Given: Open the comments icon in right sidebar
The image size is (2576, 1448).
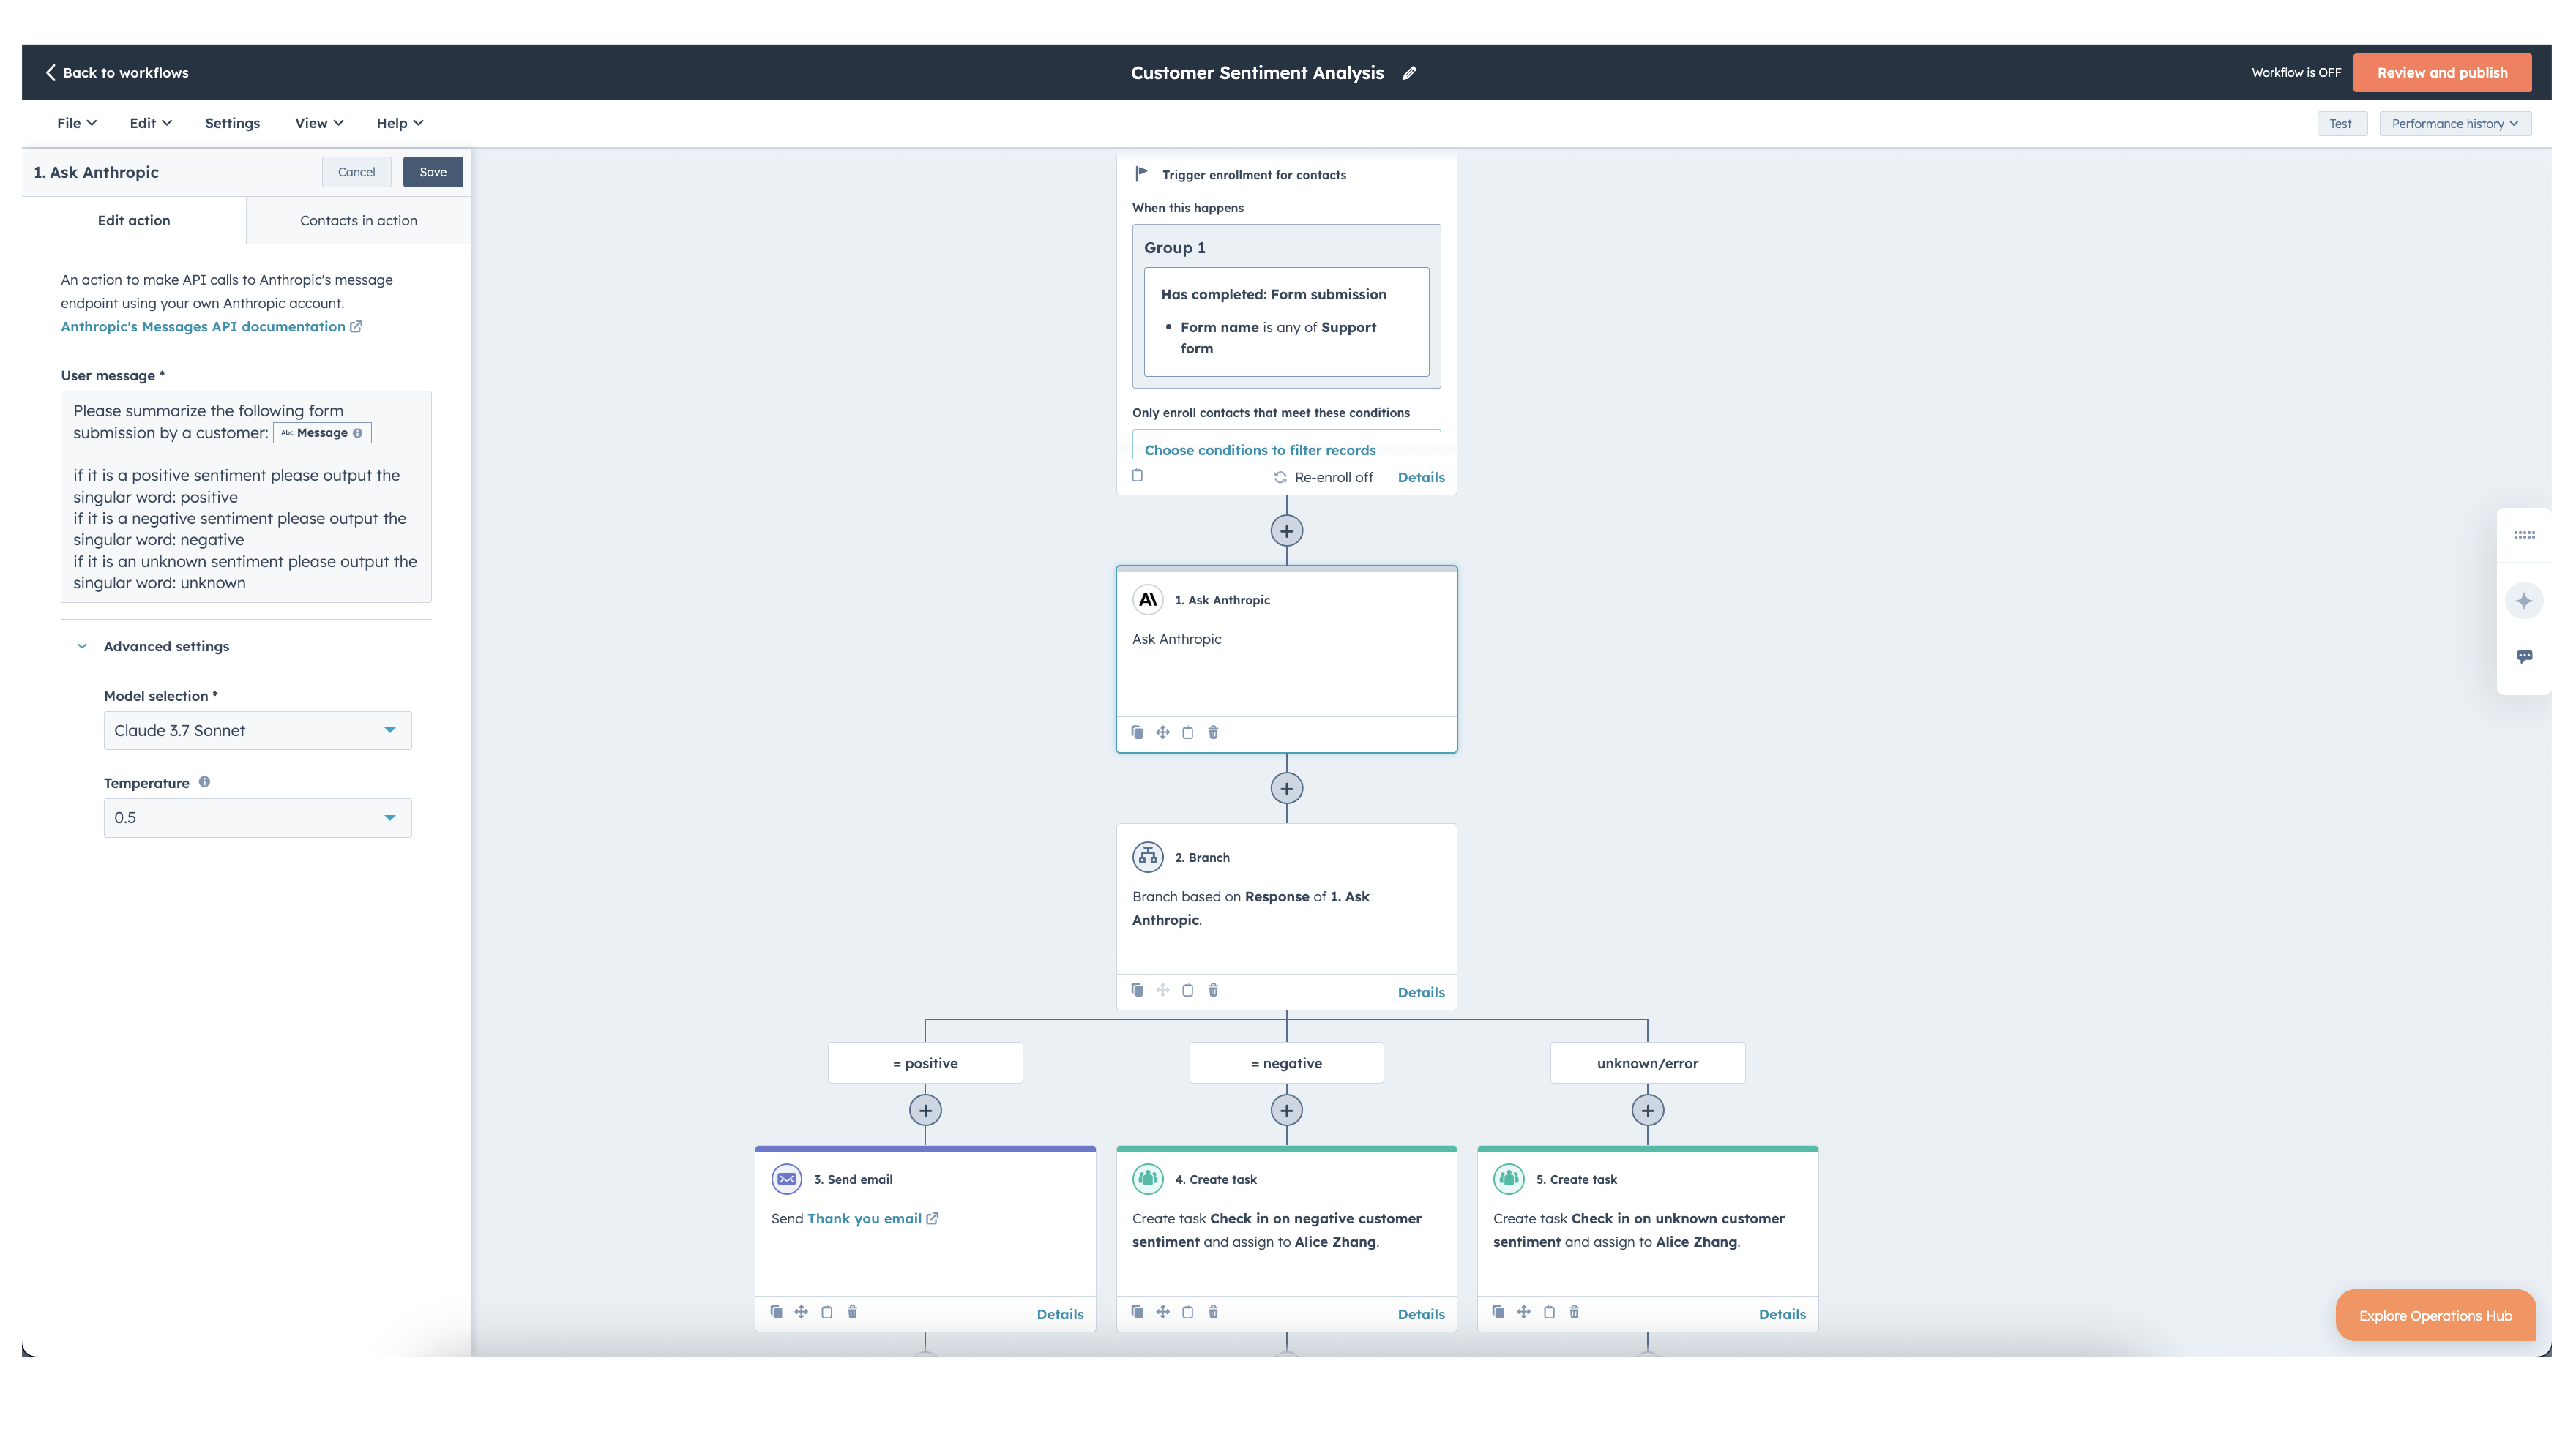Looking at the screenshot, I should [x=2524, y=656].
